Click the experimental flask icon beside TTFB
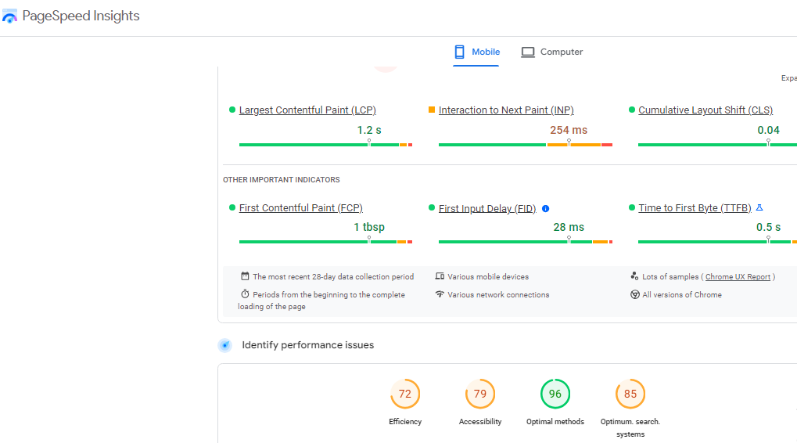Image resolution: width=797 pixels, height=443 pixels. [x=759, y=207]
